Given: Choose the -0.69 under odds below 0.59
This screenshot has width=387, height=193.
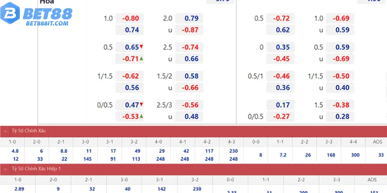Looking at the screenshot, I should [340, 58].
